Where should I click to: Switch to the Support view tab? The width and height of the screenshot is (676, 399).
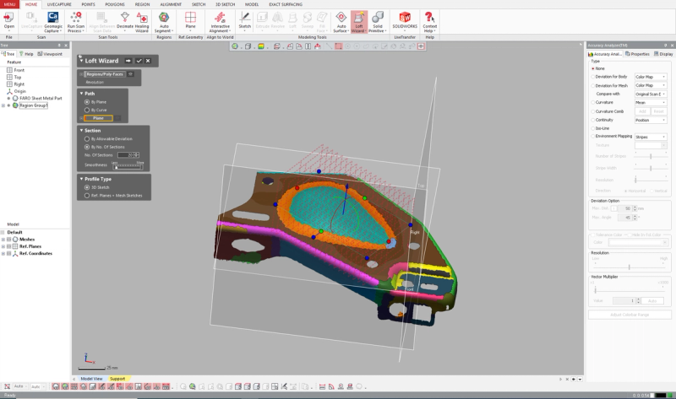(117, 379)
